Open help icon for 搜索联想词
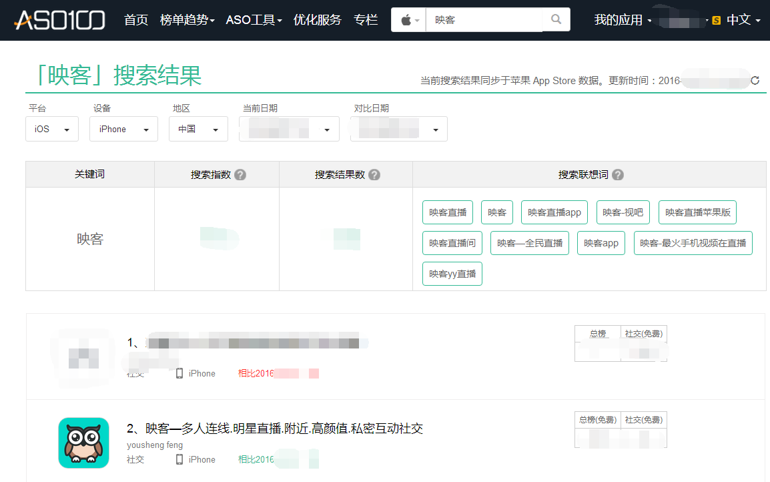 coord(618,175)
